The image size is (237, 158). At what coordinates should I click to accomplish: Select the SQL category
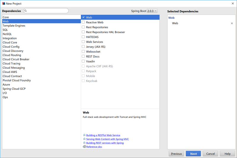41,30
